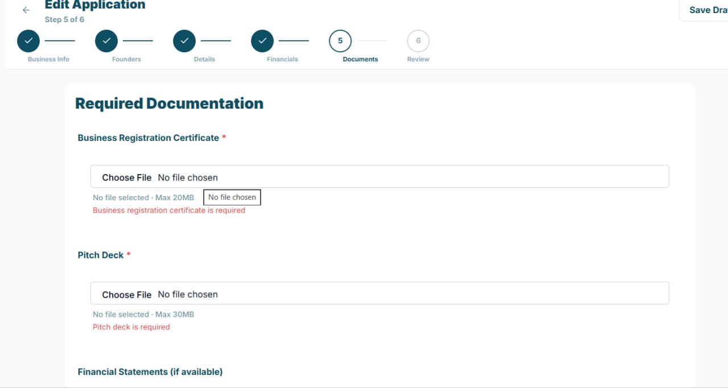Click the "Edit Application" page title
The image size is (728, 388).
95,5
